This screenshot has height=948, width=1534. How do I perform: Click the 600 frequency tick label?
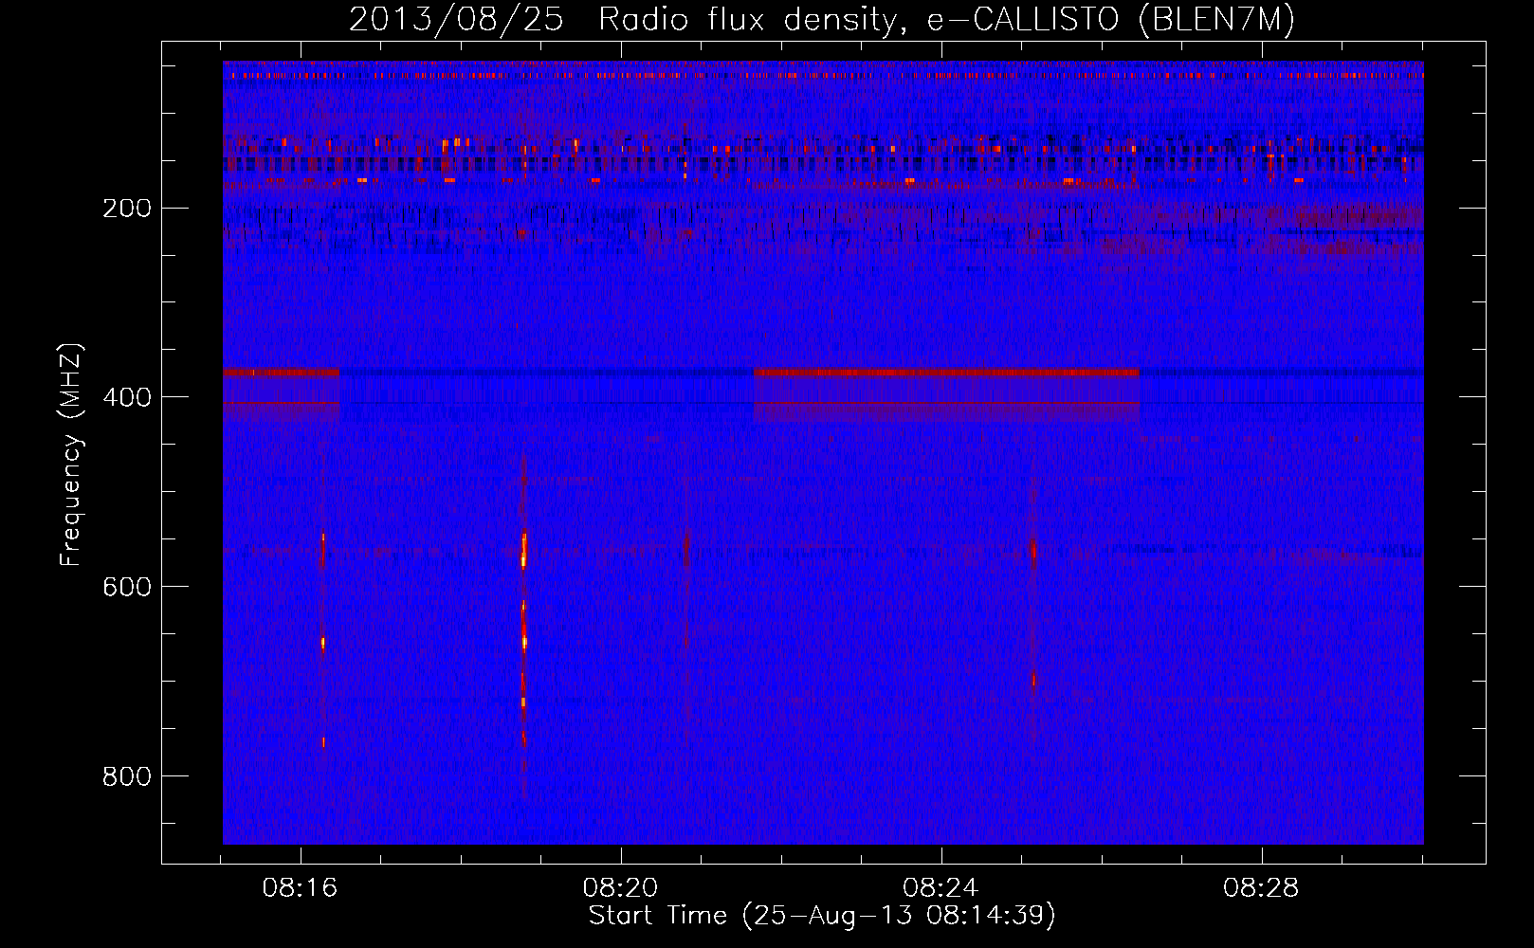click(x=127, y=587)
